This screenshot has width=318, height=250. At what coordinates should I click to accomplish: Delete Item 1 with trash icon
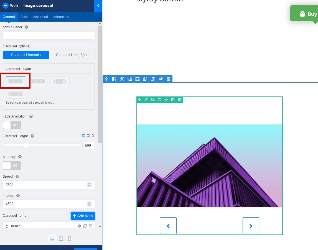point(91,226)
